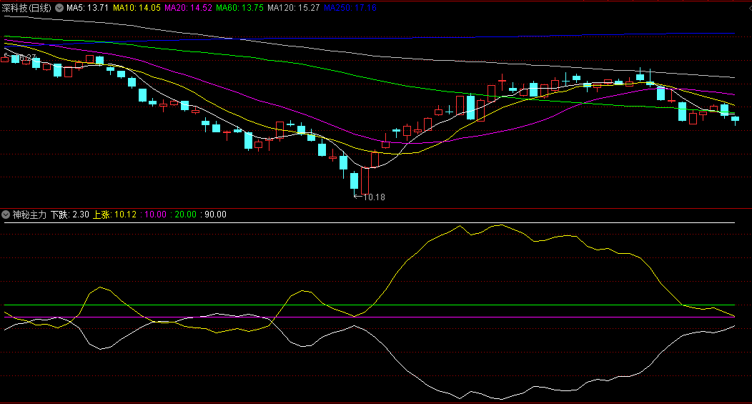Select the MA5: 13.71 label

click(x=87, y=8)
